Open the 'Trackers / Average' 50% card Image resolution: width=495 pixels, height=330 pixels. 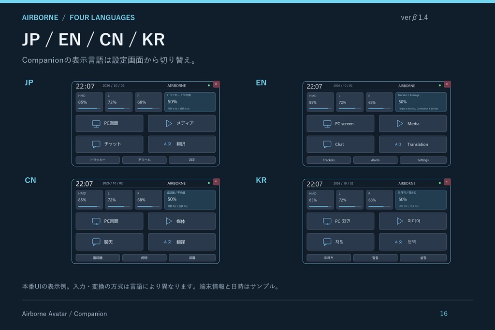click(421, 102)
